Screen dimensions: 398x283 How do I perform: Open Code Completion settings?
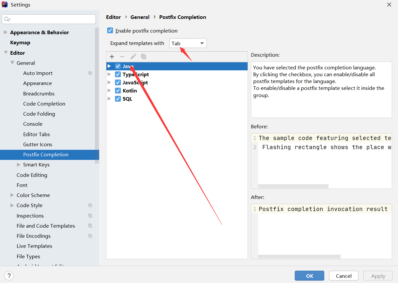[44, 104]
